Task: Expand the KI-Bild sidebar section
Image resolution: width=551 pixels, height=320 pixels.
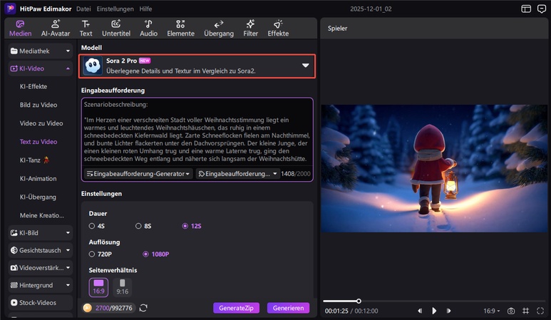Action: pos(41,232)
